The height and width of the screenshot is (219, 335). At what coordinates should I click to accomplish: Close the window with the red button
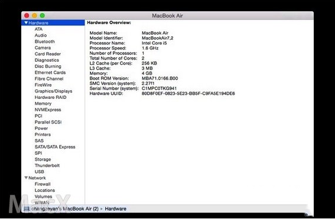pos(27,15)
